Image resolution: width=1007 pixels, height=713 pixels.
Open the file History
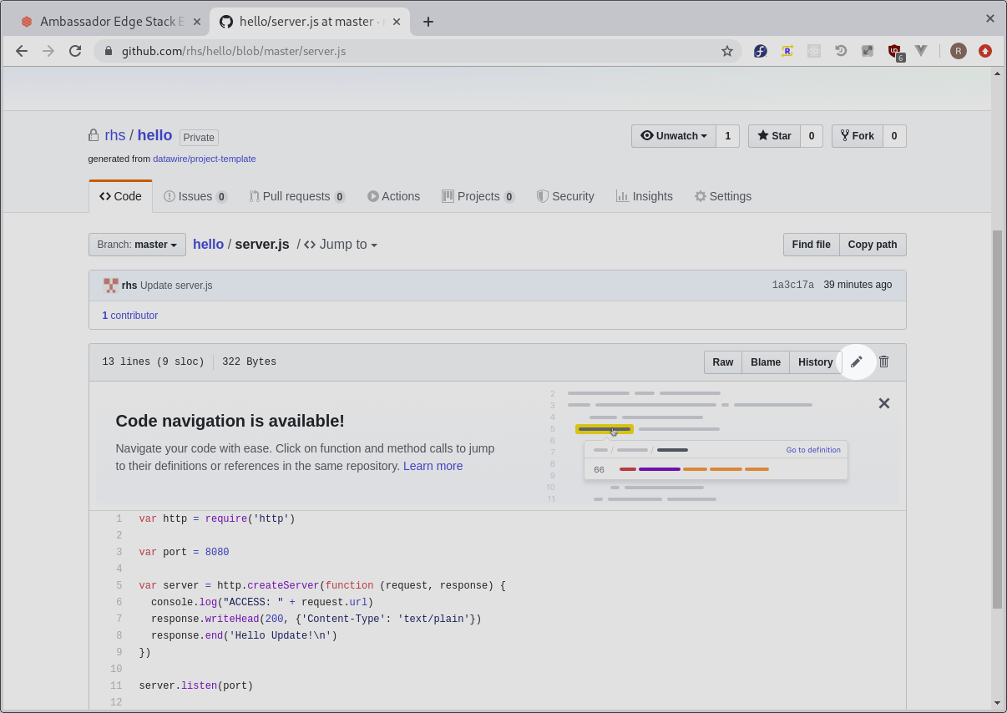click(x=815, y=362)
